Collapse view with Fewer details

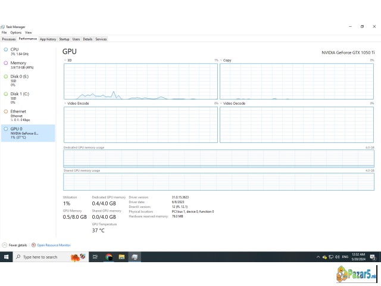pyautogui.click(x=15, y=245)
